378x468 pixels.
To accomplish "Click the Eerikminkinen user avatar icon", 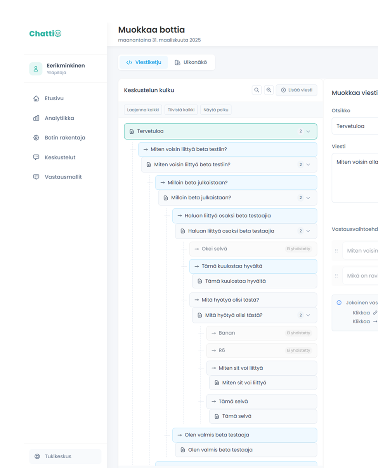I will tap(36, 69).
